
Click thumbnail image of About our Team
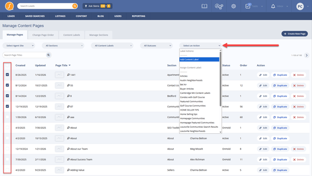click(60, 149)
